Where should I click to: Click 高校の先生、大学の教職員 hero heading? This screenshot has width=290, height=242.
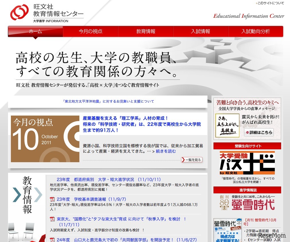coord(96,57)
